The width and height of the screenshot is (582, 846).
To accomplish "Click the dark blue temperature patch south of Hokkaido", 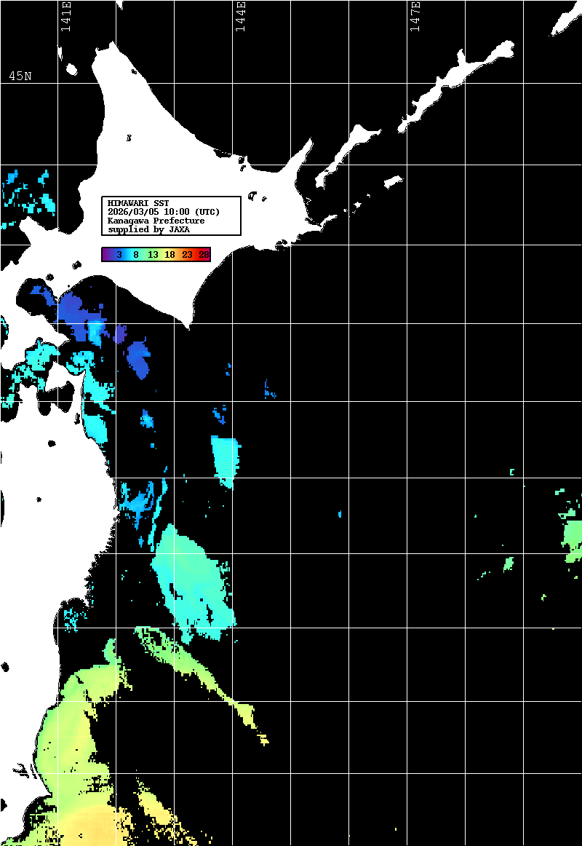I will 138,358.
